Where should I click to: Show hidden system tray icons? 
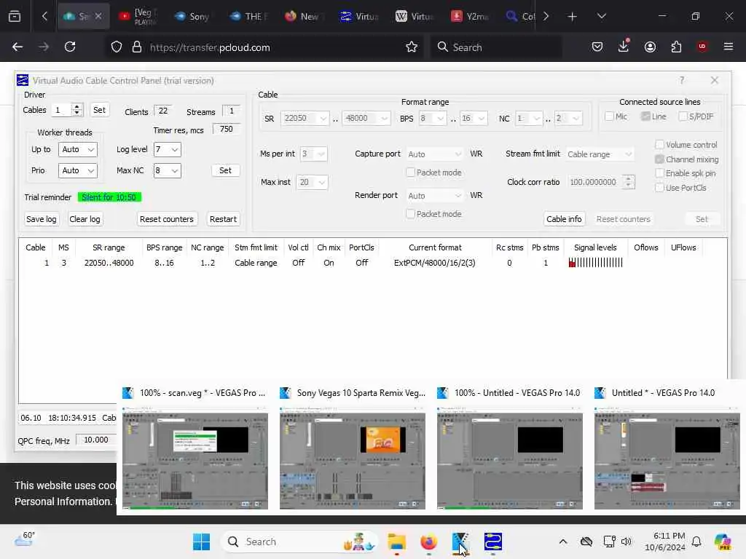coord(563,542)
